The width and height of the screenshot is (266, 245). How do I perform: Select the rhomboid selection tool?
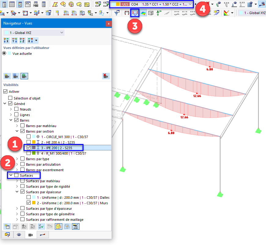click(55, 4)
